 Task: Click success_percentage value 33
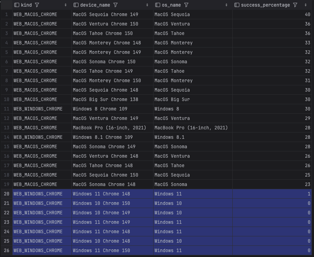pos(272,43)
